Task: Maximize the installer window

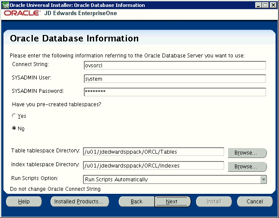Action: [x=265, y=5]
